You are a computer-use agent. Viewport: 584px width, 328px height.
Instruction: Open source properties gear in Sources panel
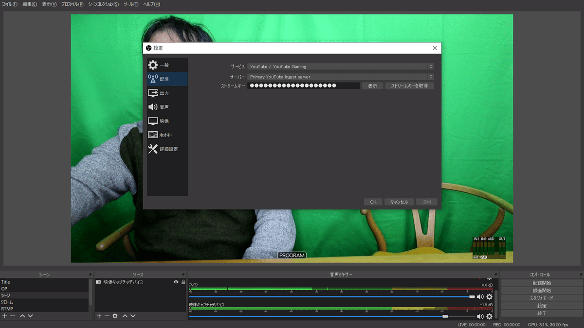click(x=115, y=316)
